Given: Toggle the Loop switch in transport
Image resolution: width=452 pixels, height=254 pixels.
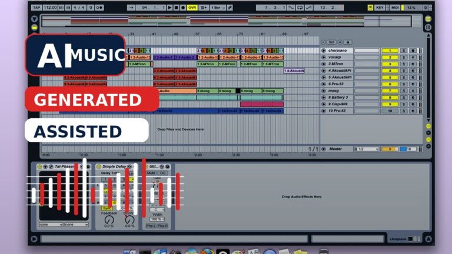Looking at the screenshot, I should (300, 8).
